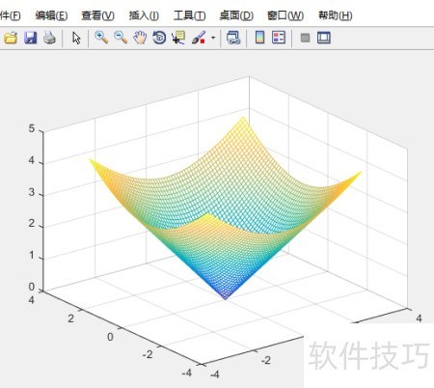Open the 插入(I) menu
Image resolution: width=434 pixels, height=388 pixels.
click(x=144, y=15)
